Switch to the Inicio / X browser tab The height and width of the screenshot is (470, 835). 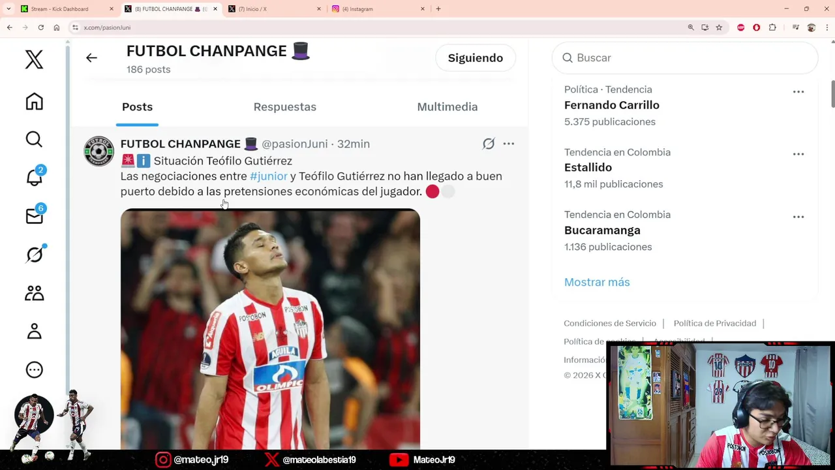[x=274, y=9]
